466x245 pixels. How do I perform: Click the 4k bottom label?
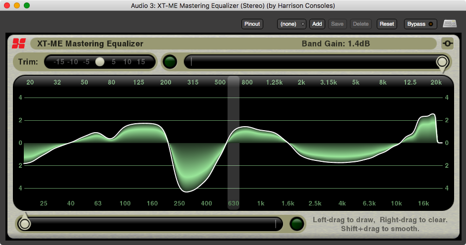click(x=342, y=203)
